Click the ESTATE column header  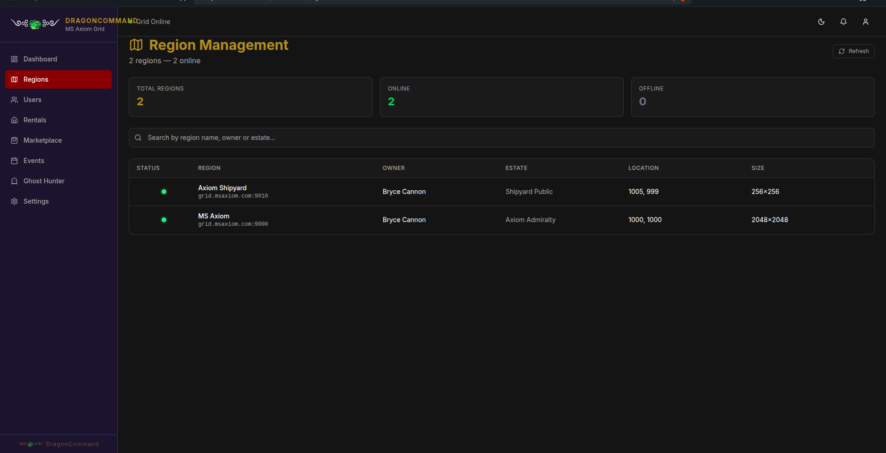(516, 168)
